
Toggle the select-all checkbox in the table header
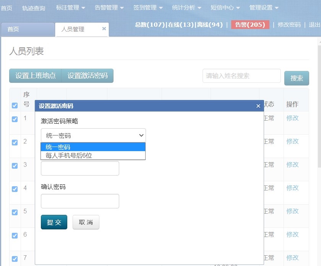pyautogui.click(x=15, y=105)
